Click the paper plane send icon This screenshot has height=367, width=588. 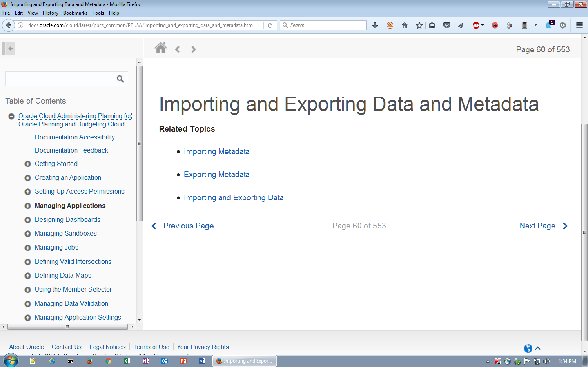click(461, 25)
